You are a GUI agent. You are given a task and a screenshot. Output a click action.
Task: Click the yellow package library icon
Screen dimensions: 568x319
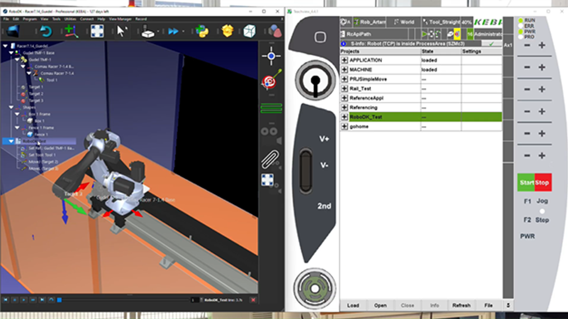coord(227,31)
